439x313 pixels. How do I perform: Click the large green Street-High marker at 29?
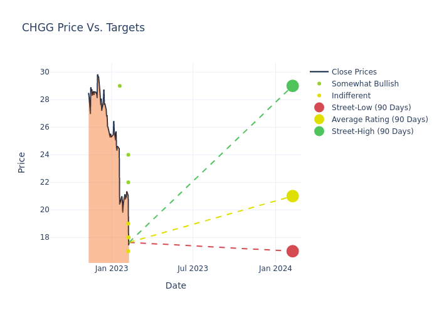point(292,86)
